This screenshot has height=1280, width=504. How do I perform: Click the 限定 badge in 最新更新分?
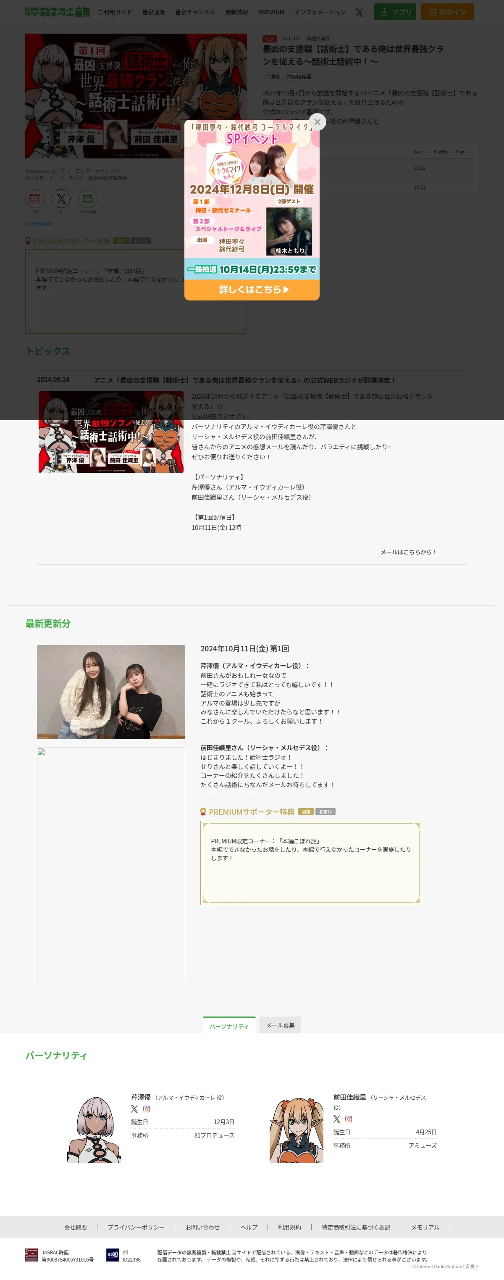306,811
